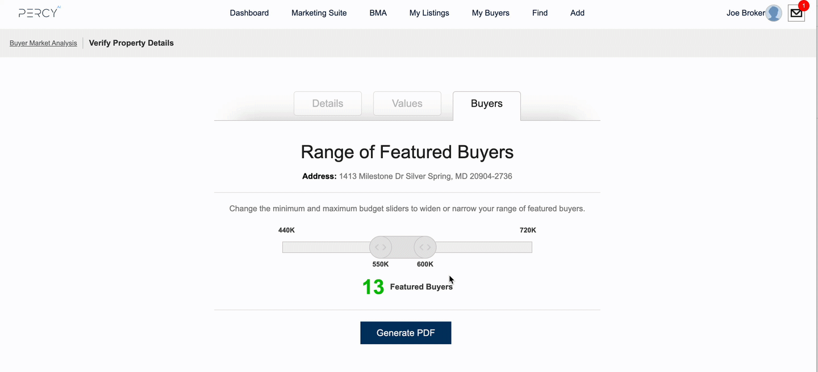Click the budget sliders instruction sentence
The image size is (818, 372).
coord(407,209)
